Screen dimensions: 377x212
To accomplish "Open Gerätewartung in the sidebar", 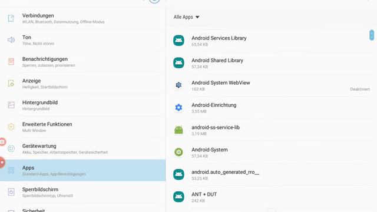I will (x=82, y=148).
